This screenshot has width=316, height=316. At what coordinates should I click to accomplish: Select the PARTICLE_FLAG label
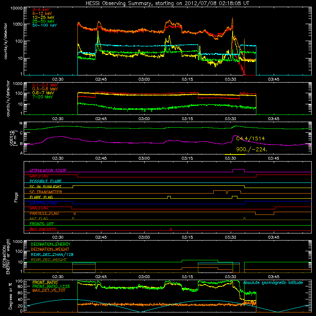pyautogui.click(x=44, y=213)
